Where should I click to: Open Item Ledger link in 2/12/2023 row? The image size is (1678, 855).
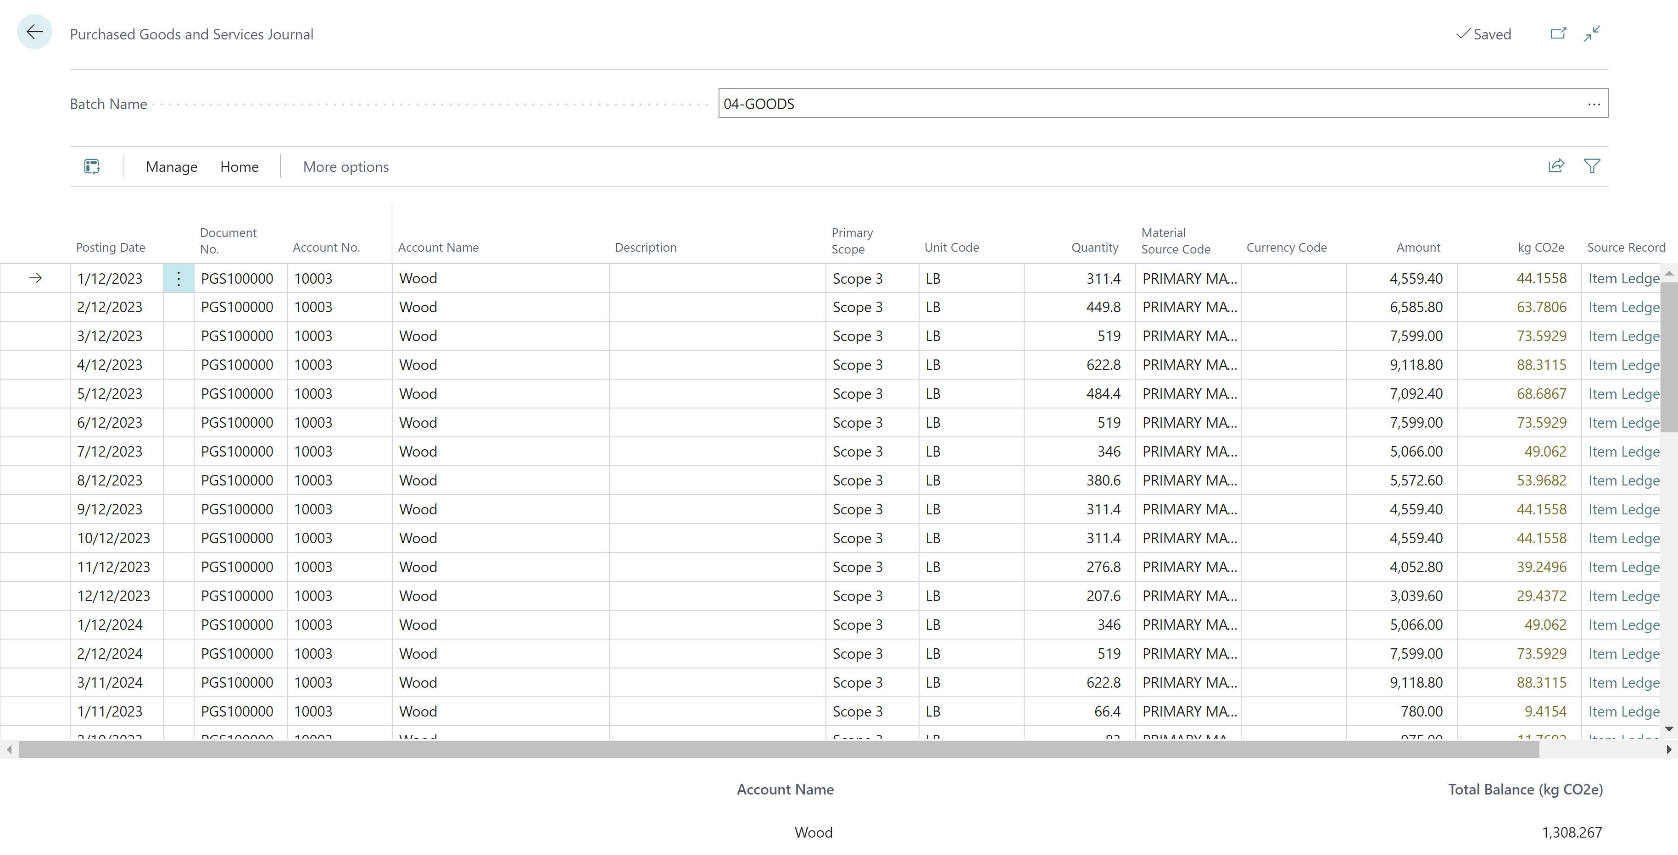coord(1623,307)
